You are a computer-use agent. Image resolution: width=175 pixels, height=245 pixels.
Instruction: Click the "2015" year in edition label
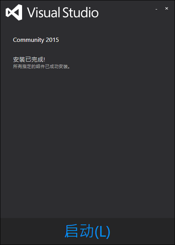52,40
